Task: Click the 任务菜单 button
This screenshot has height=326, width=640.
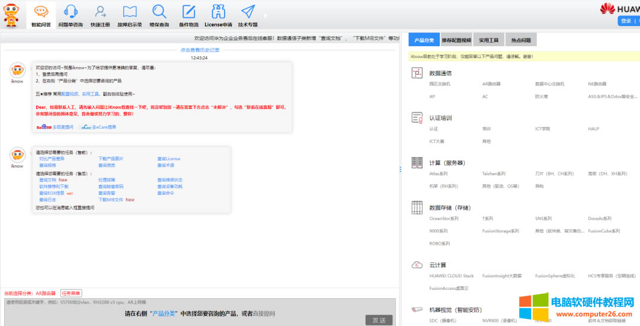Action: click(71, 293)
